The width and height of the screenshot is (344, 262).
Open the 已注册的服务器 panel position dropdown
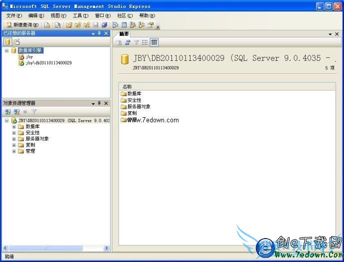tap(93, 33)
